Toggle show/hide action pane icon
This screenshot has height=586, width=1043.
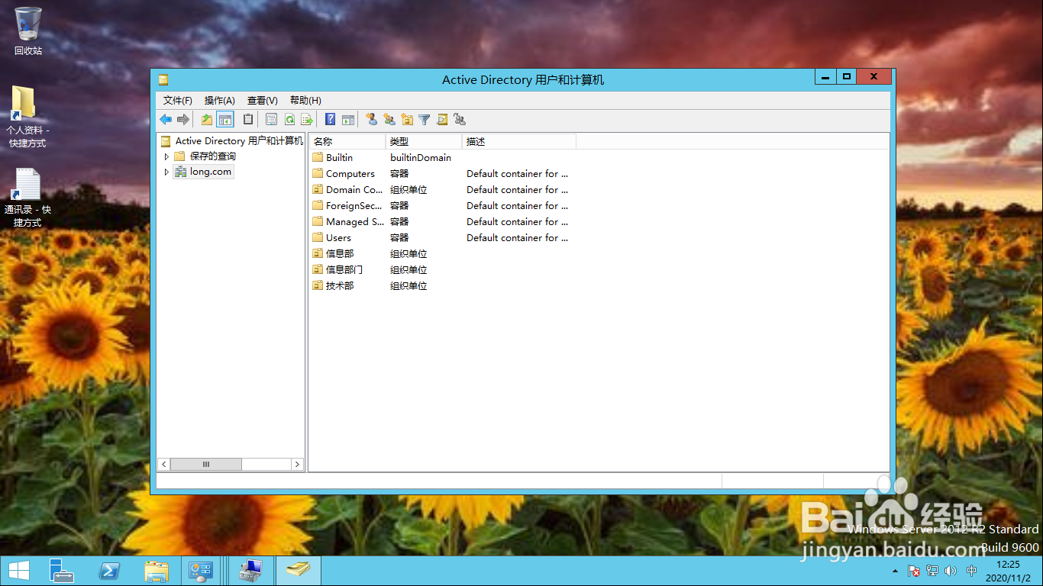(x=348, y=120)
